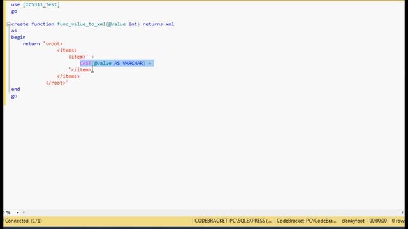Click the function name func_value_to_xml
The width and height of the screenshot is (408, 229).
(81, 24)
